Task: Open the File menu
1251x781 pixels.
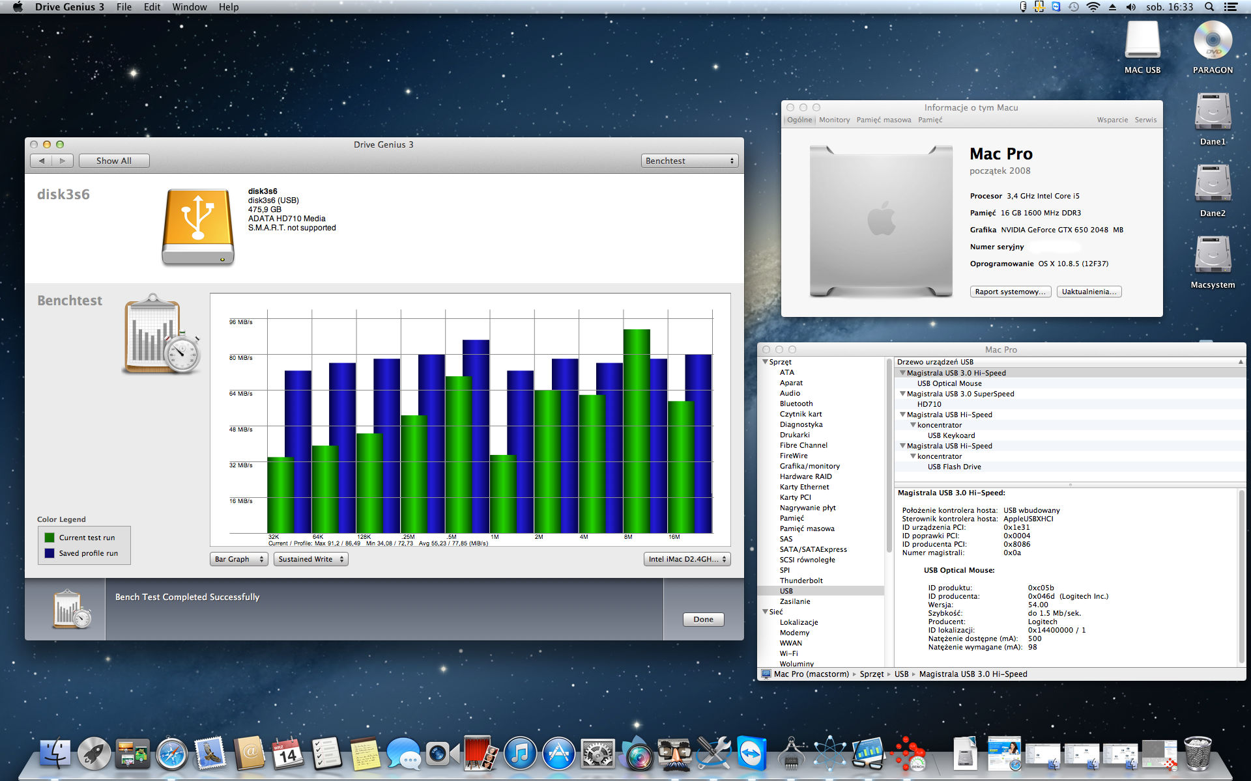Action: (x=124, y=7)
